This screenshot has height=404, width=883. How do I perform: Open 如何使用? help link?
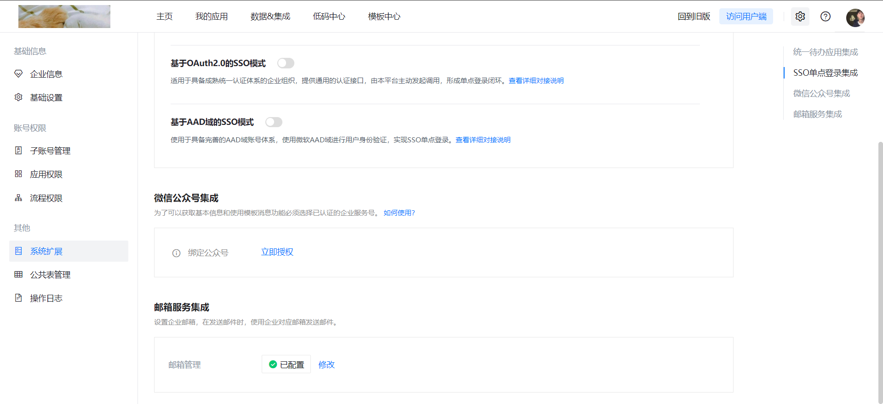tap(399, 213)
